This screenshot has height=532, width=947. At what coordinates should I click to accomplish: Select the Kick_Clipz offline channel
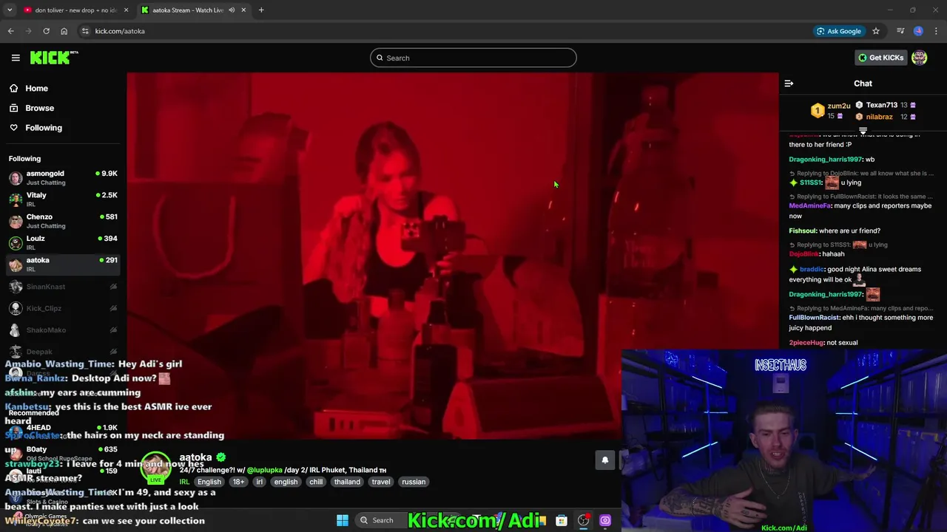point(63,308)
